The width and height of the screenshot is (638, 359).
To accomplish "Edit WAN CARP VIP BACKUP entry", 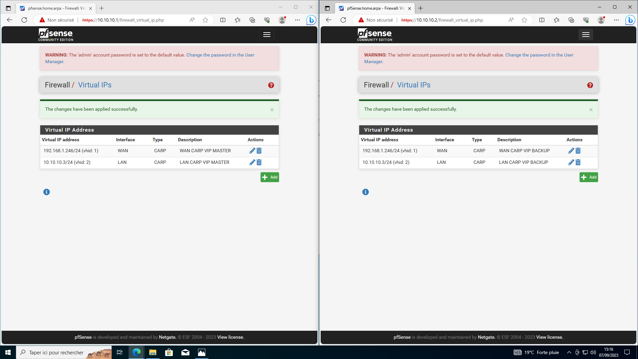I will (571, 151).
